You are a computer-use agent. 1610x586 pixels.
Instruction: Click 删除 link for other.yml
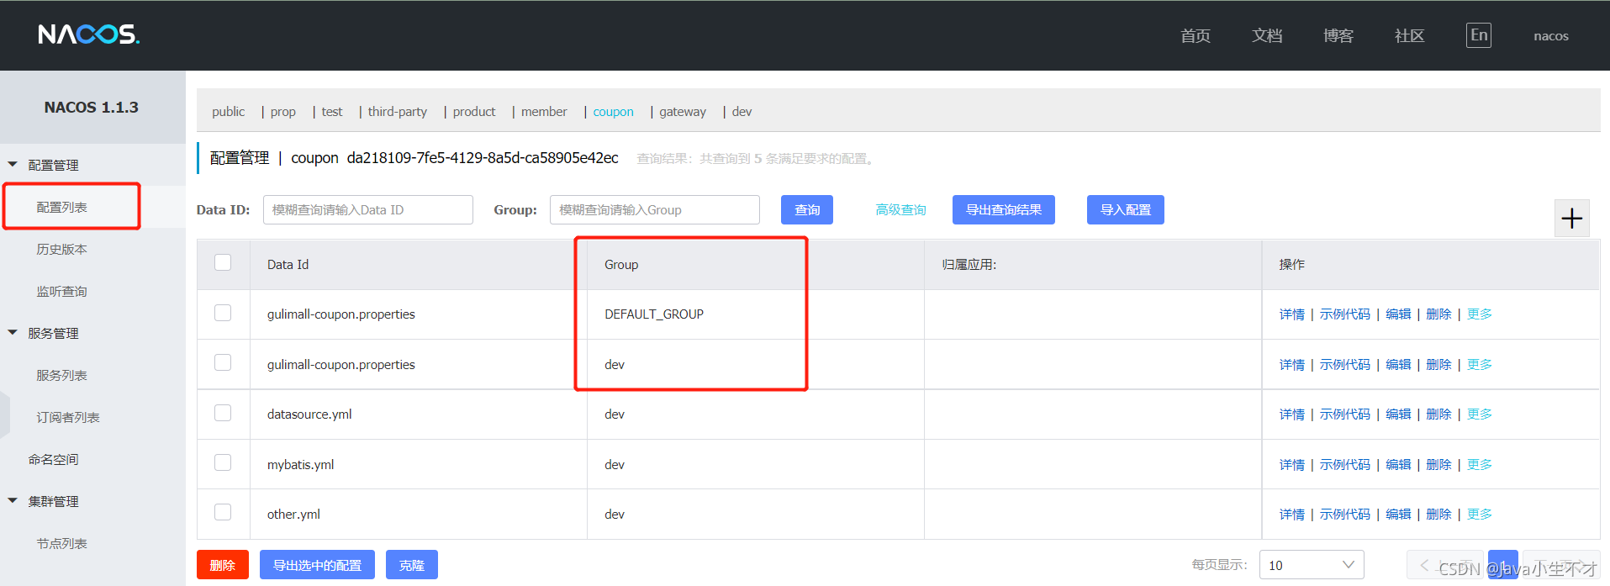pos(1438,515)
